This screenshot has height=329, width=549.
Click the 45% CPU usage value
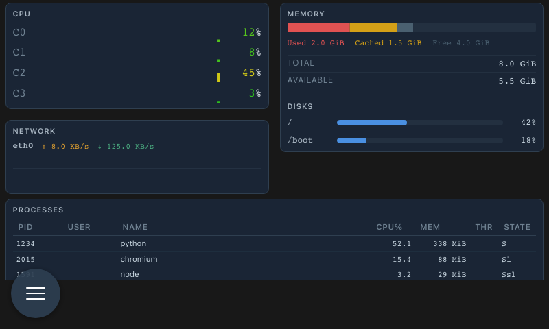click(252, 73)
